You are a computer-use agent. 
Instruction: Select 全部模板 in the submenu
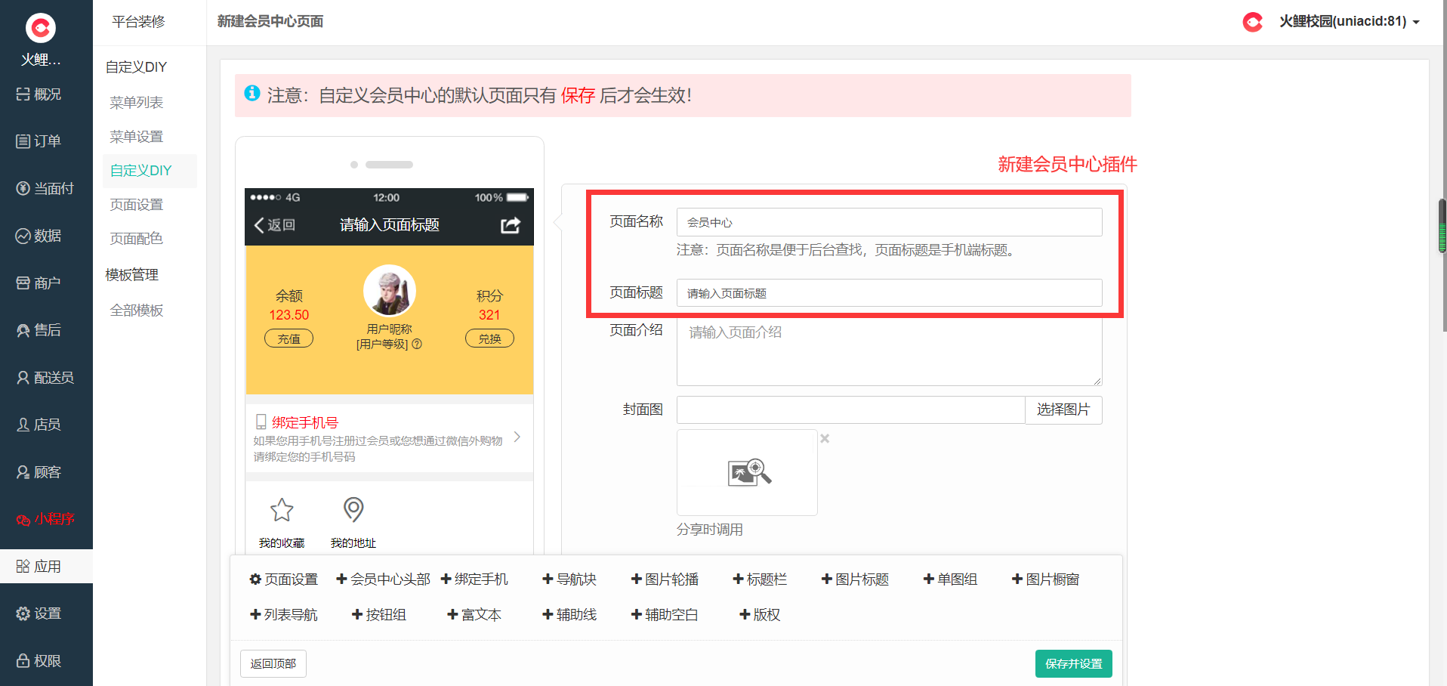136,311
